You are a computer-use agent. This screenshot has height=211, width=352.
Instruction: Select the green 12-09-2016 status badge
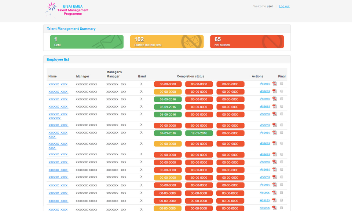[x=199, y=133]
